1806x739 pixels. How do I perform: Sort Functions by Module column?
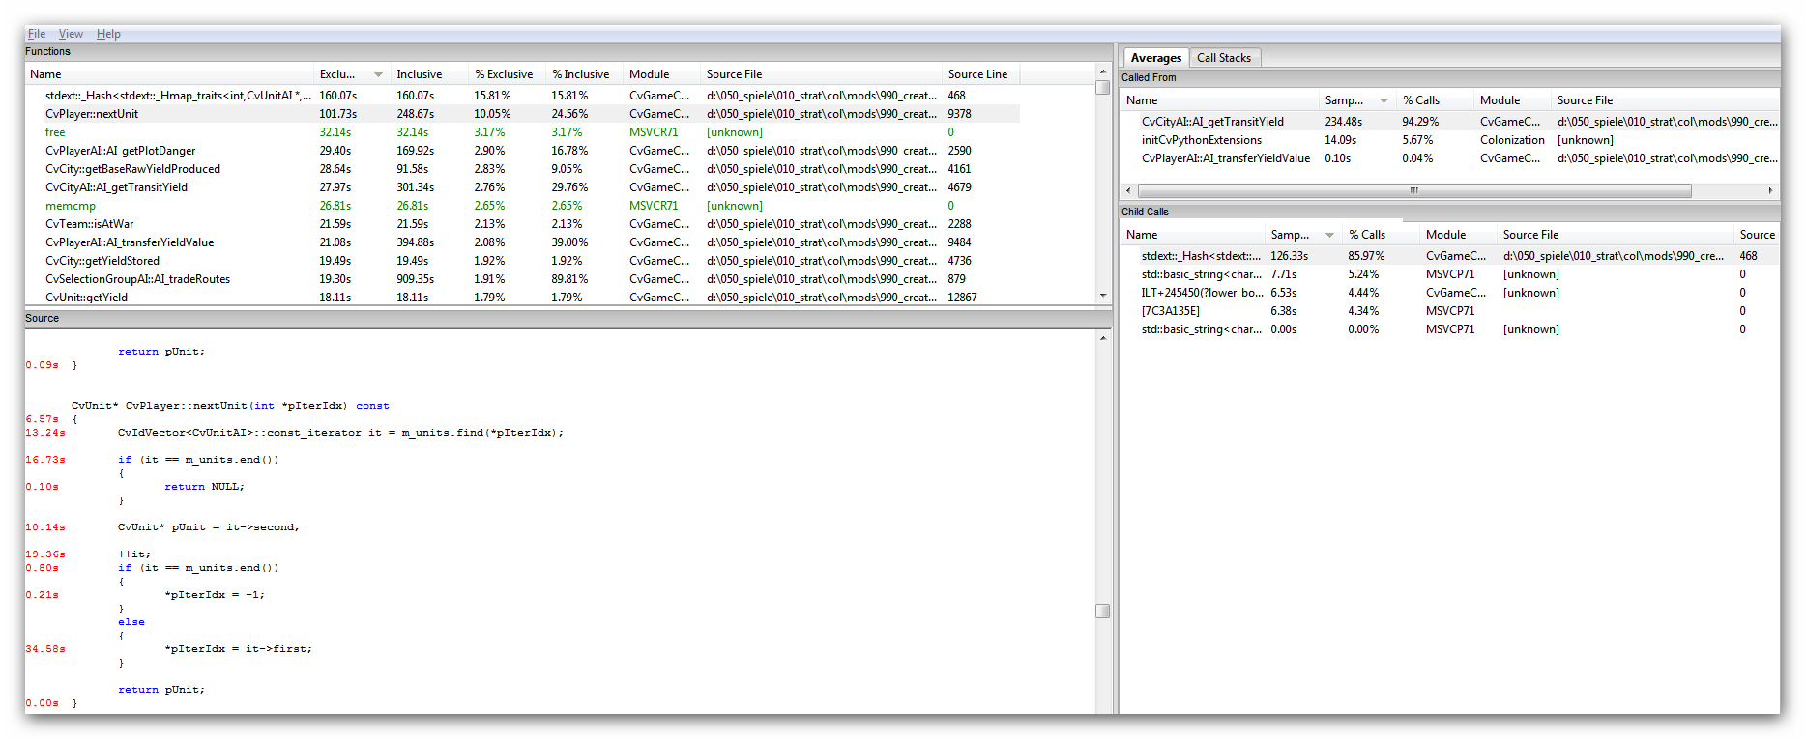click(661, 74)
